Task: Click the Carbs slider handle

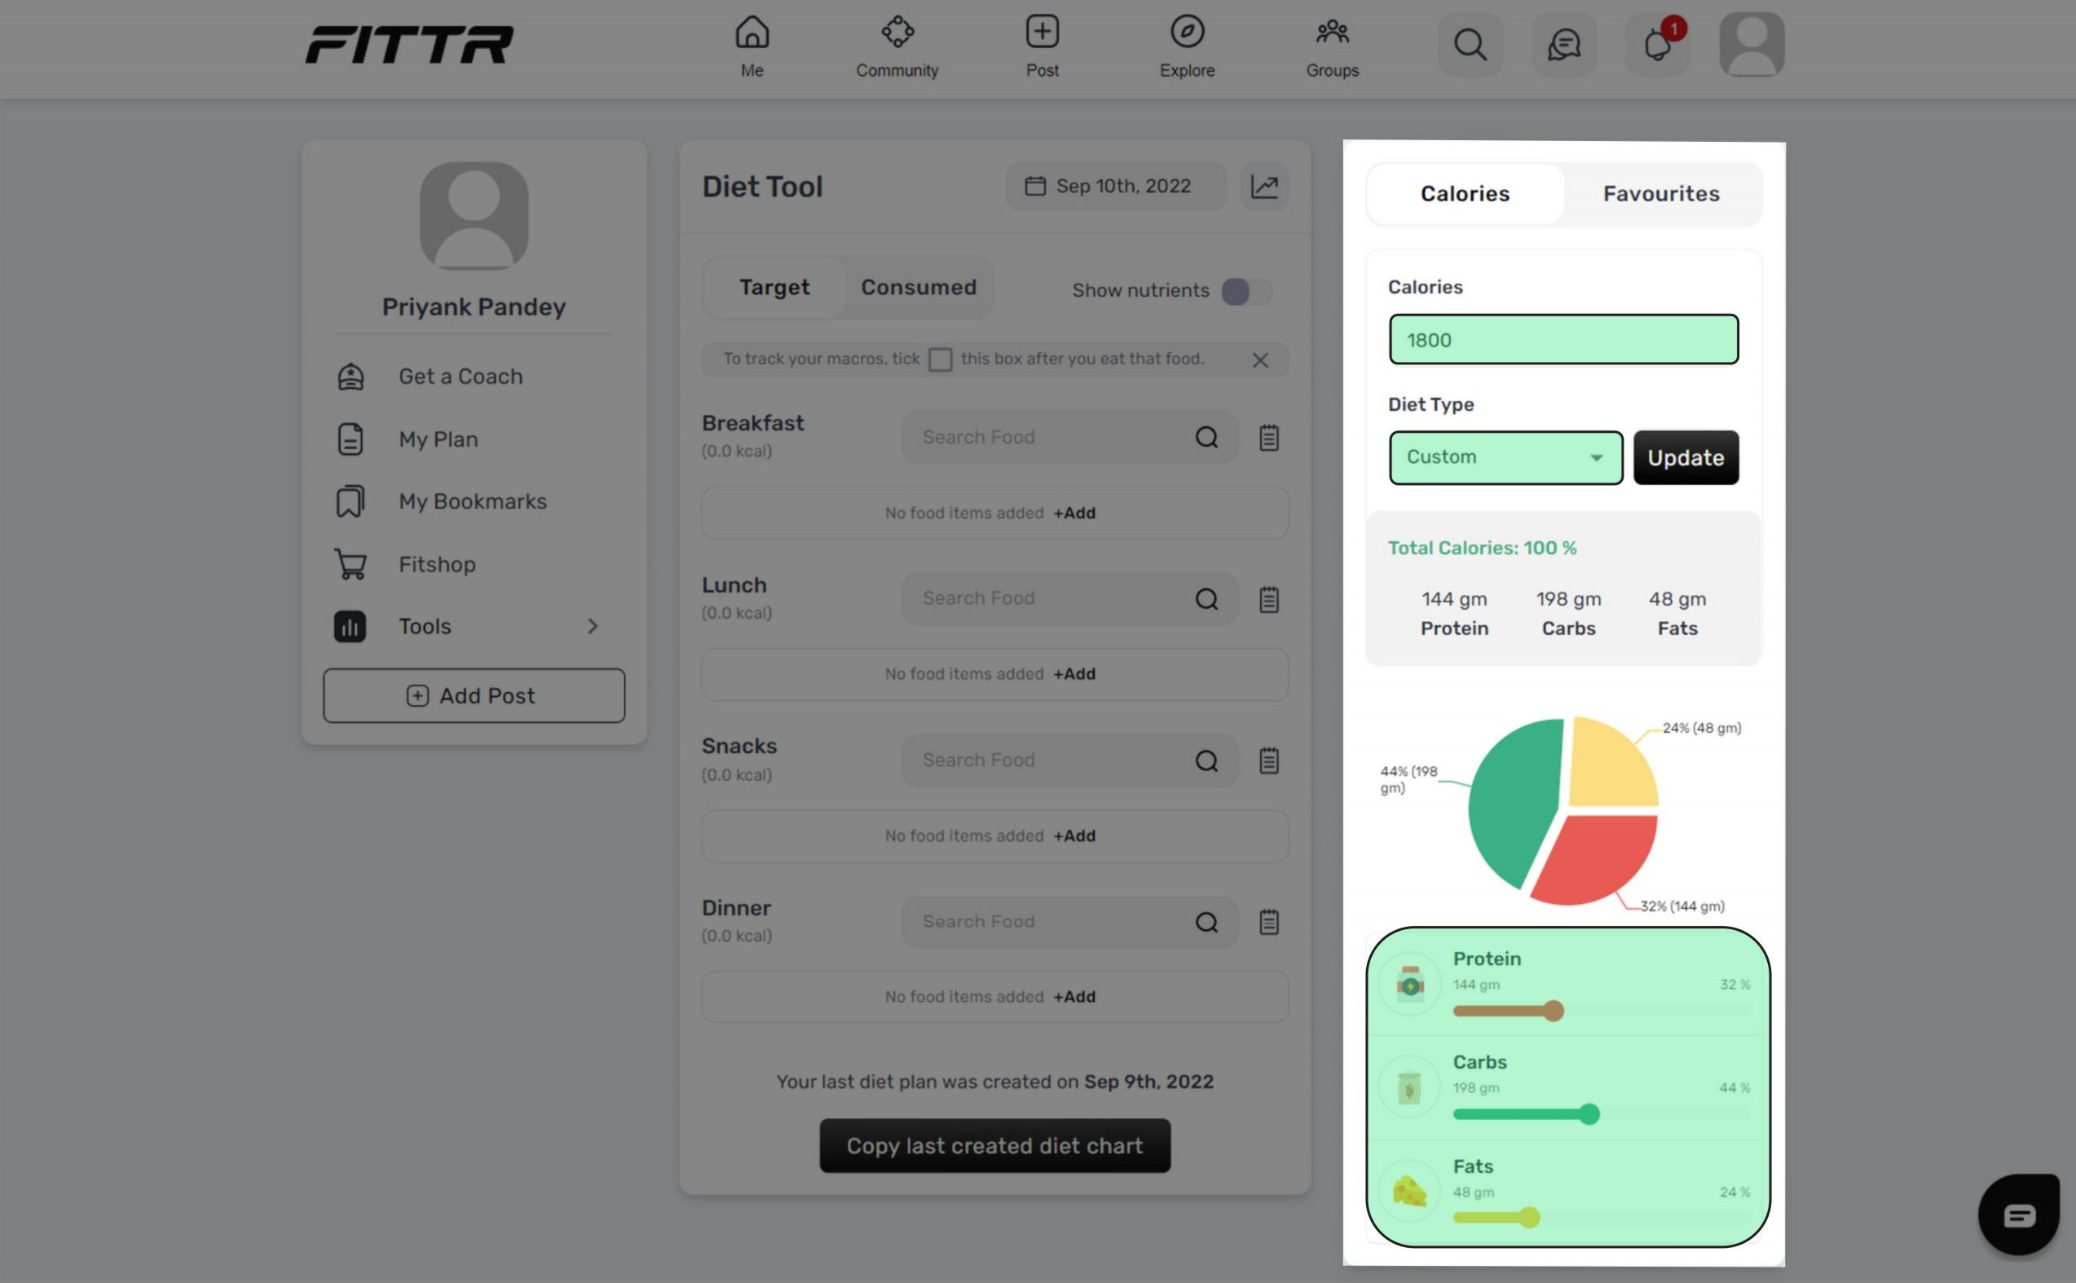Action: (x=1589, y=1115)
